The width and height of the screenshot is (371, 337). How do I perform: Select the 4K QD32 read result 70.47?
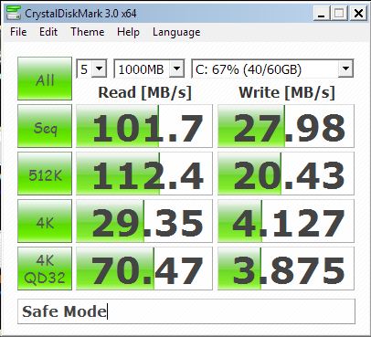pyautogui.click(x=144, y=269)
